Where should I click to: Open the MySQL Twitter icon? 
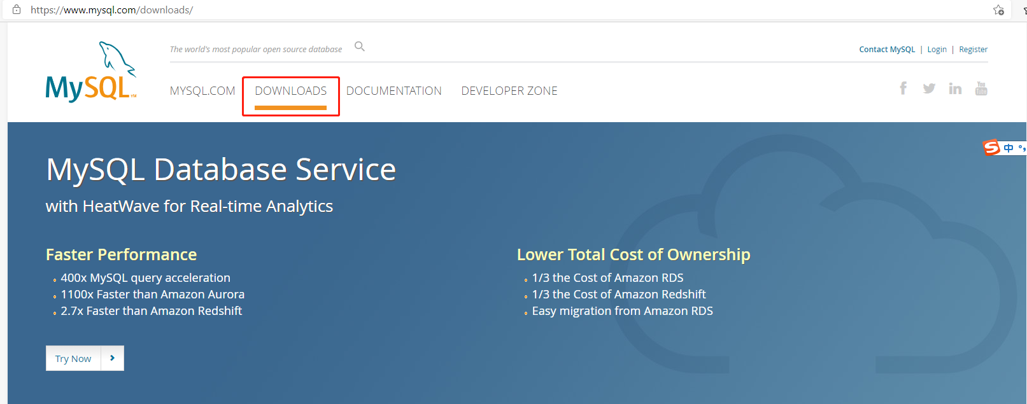click(929, 88)
